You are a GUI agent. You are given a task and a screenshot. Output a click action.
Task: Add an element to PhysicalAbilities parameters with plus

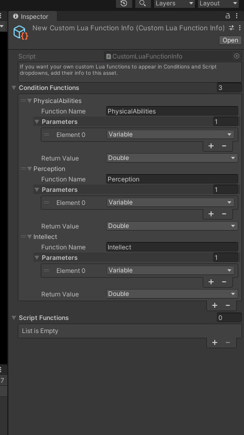point(211,146)
